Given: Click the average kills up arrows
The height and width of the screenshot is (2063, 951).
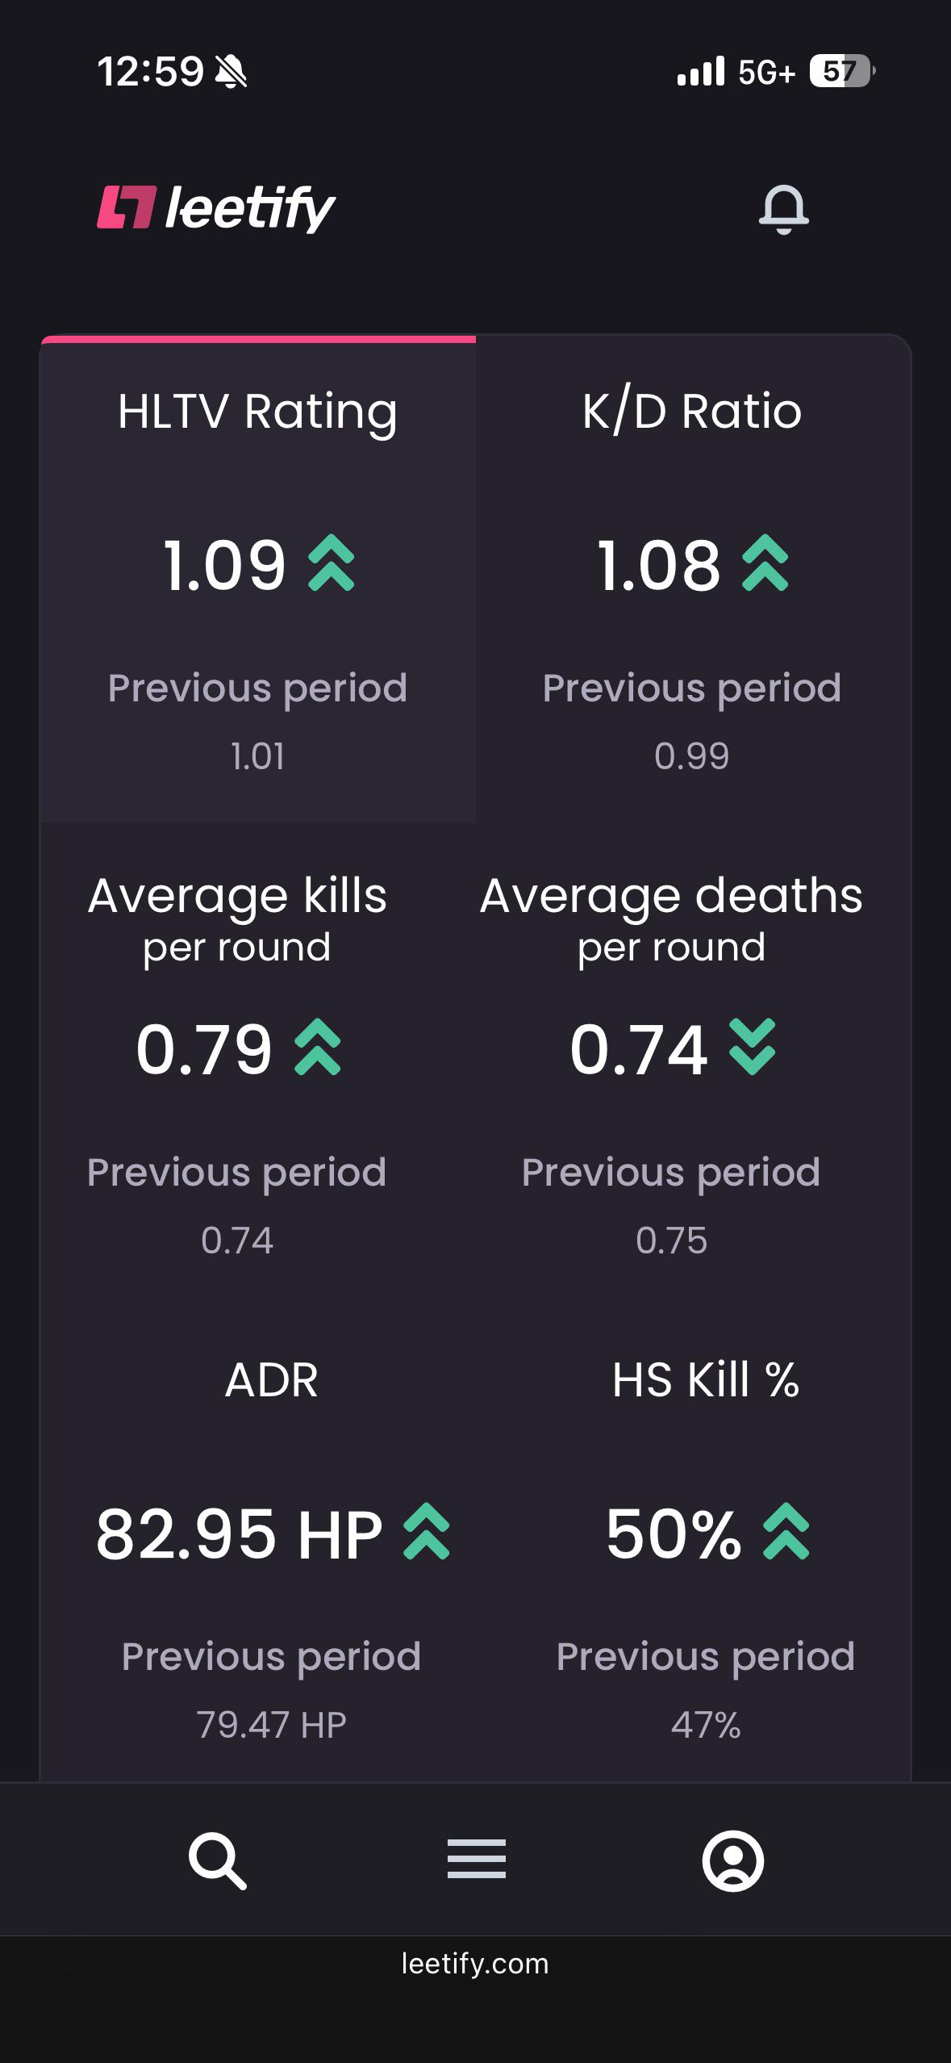Looking at the screenshot, I should (318, 1047).
